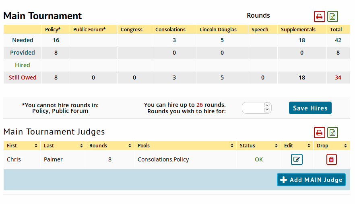
Task: Edit judge Chris Palmer
Action: coord(297,159)
